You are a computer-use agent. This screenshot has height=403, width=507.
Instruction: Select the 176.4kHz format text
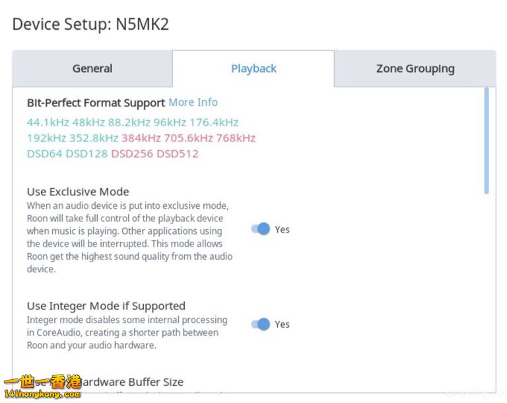pos(214,122)
